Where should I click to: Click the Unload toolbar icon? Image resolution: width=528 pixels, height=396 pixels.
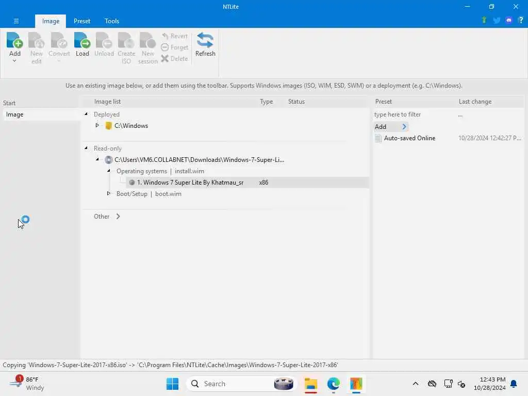tap(104, 44)
